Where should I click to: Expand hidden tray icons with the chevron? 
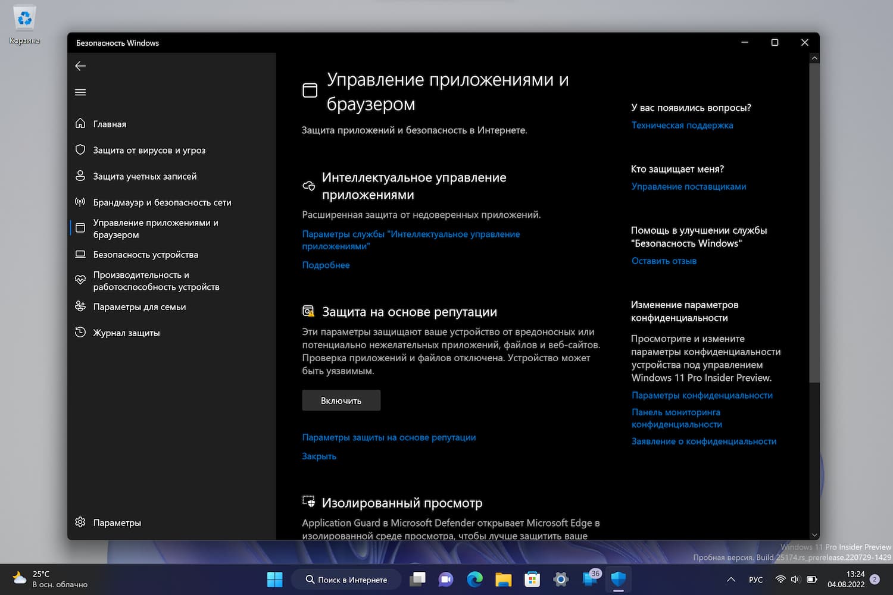click(730, 579)
